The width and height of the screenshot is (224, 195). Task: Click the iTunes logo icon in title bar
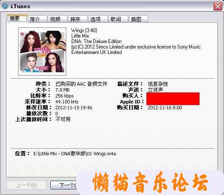(5, 6)
